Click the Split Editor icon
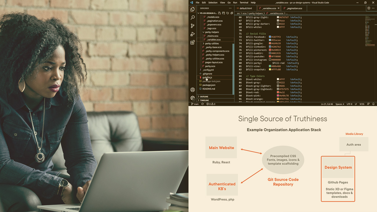This screenshot has height=212, width=377. click(368, 8)
